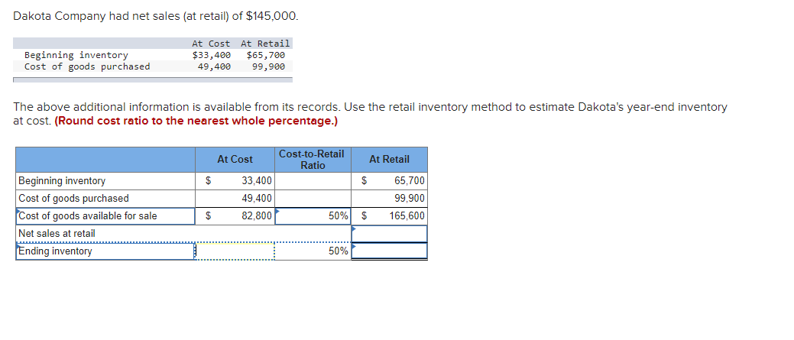Image resolution: width=794 pixels, height=340 pixels.
Task: Select the Beginning inventory row label in answer table
Action: 62,180
